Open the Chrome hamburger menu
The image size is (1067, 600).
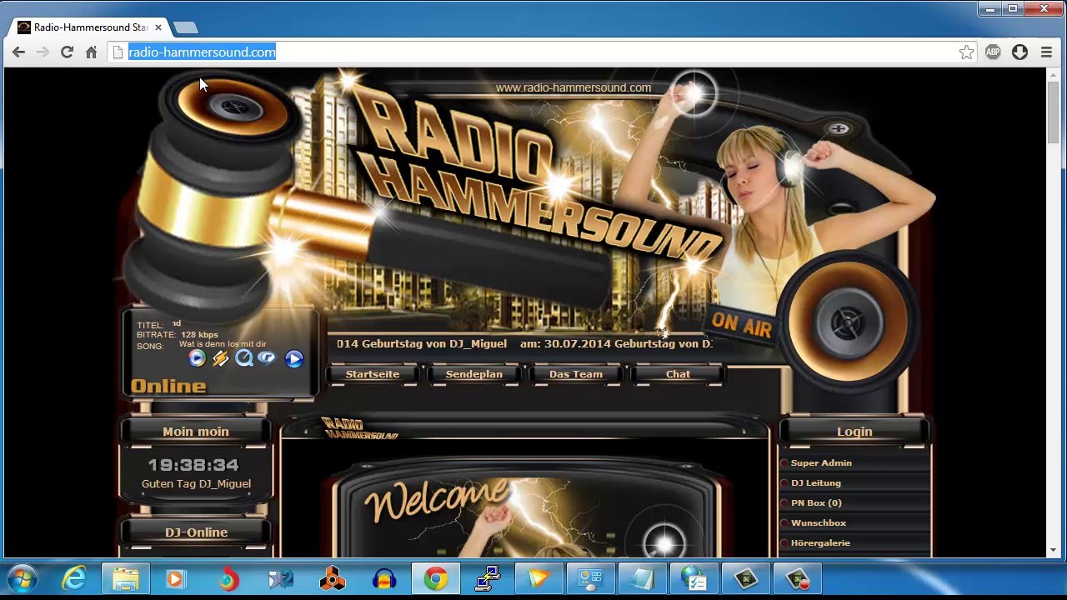click(x=1046, y=52)
